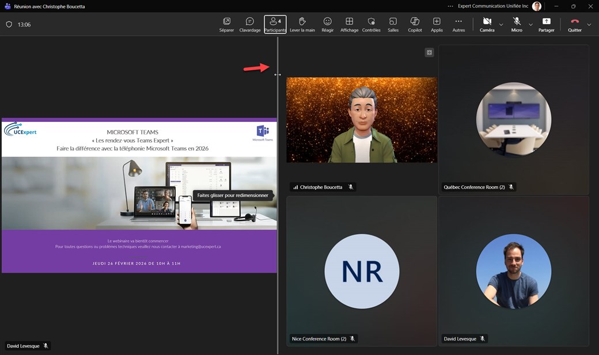Expand the Quitter options dropdown arrow
Image resolution: width=599 pixels, height=355 pixels.
point(589,25)
